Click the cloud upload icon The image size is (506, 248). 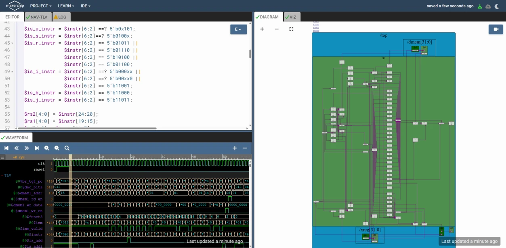[x=488, y=6]
